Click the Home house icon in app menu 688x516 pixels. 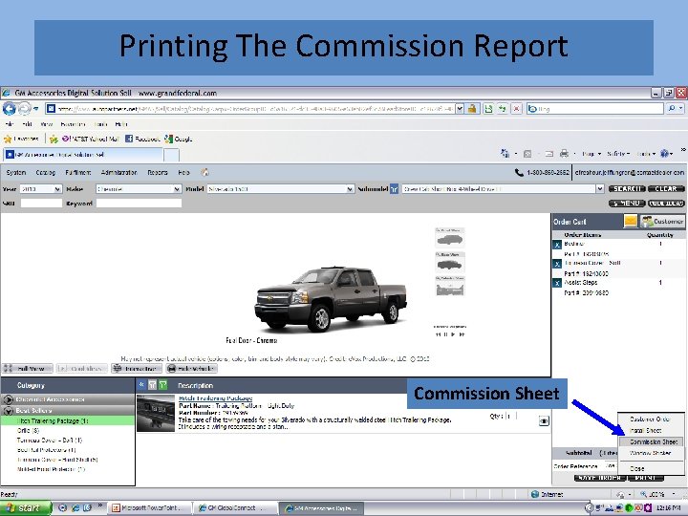click(x=204, y=172)
